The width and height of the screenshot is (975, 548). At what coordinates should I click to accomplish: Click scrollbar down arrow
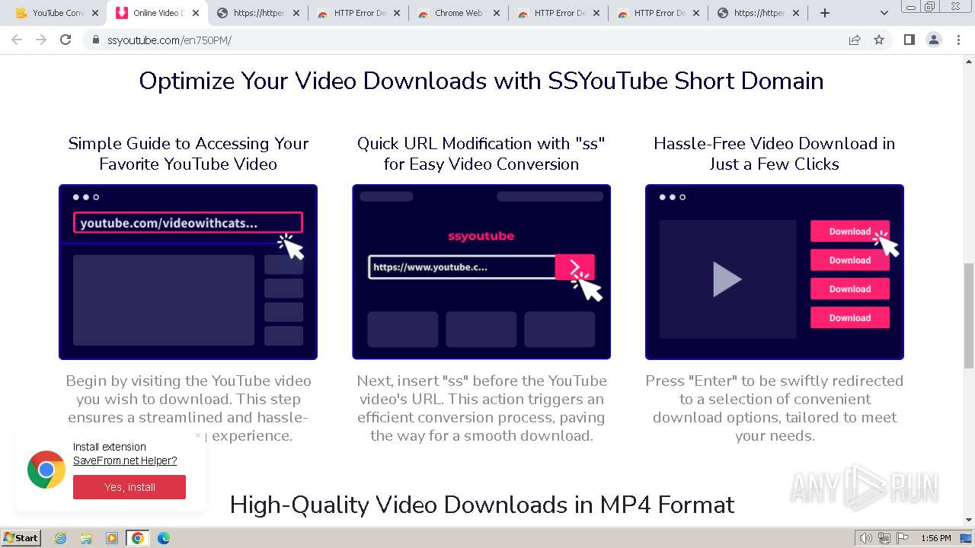click(x=968, y=520)
